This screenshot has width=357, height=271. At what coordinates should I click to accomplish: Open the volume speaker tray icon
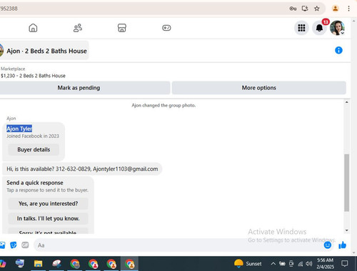309,264
